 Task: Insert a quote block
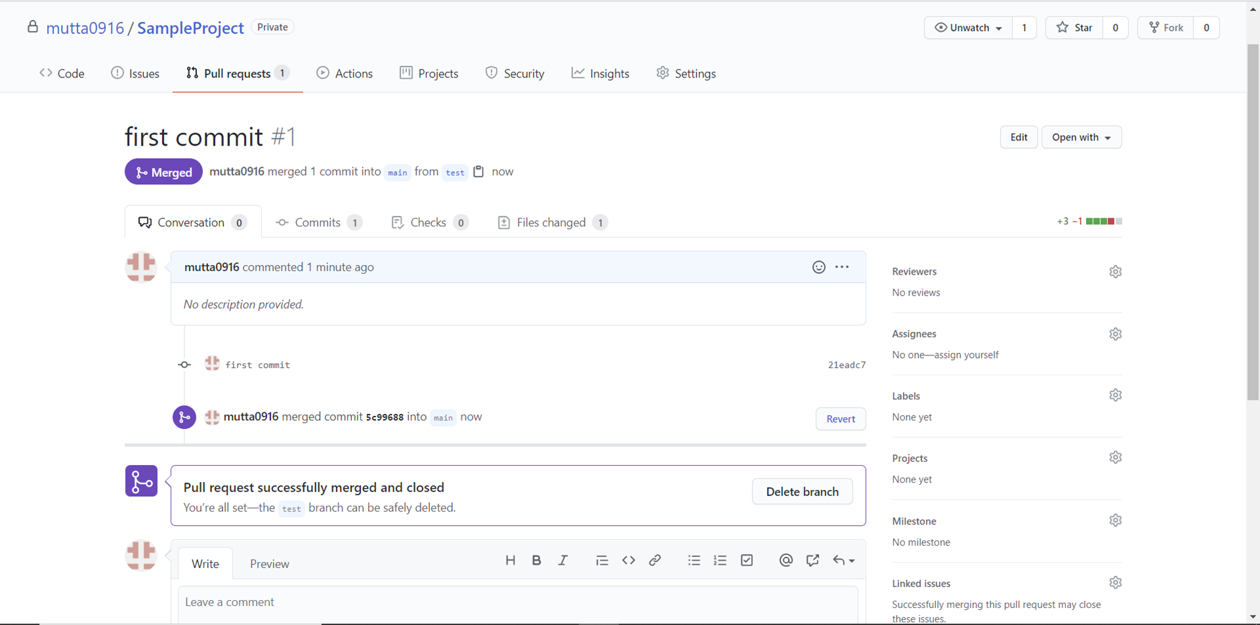[602, 560]
